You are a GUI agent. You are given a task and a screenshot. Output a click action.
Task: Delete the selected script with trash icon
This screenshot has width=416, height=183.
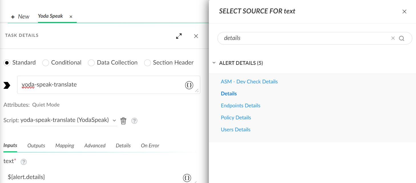123,121
